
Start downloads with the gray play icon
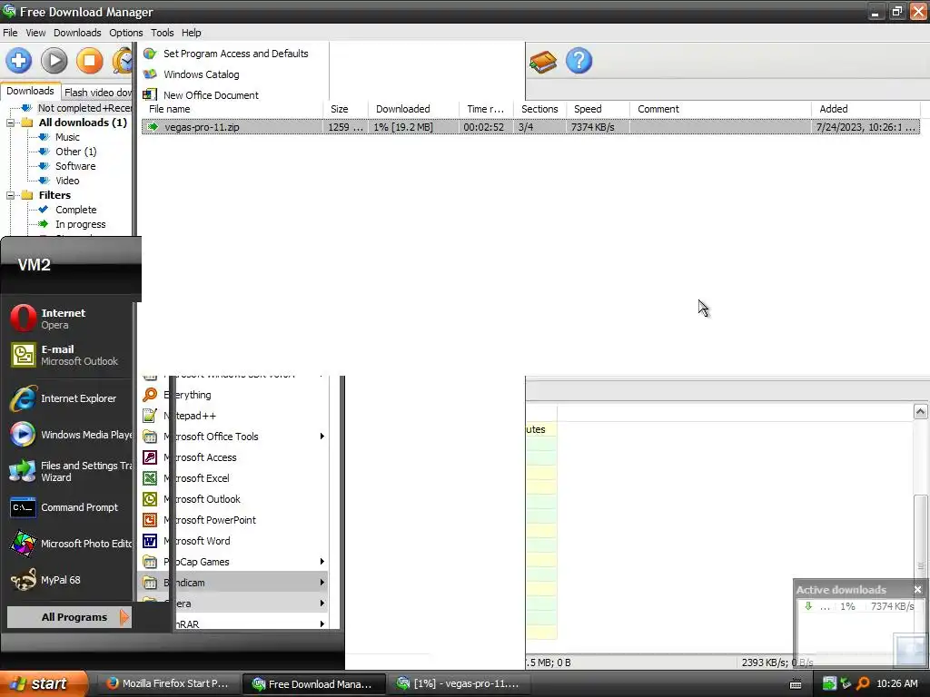tap(54, 61)
